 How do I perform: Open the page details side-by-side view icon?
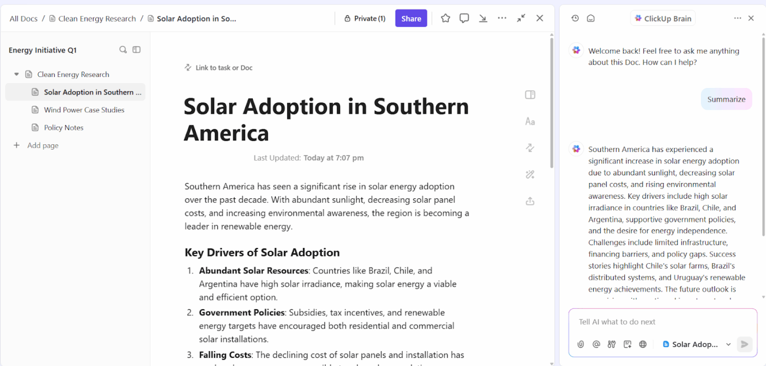[x=530, y=95]
